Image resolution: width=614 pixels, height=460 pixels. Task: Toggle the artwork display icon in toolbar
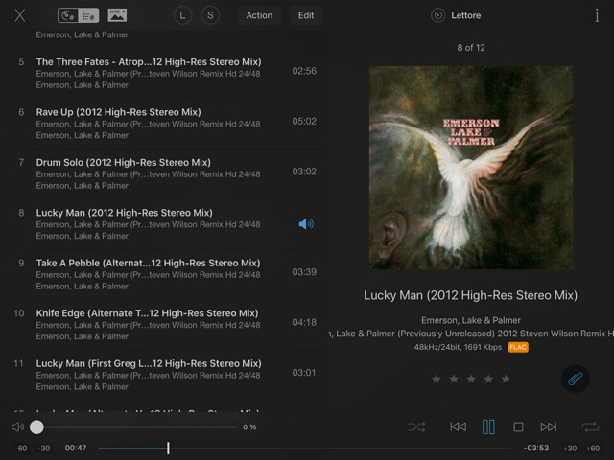pyautogui.click(x=117, y=15)
